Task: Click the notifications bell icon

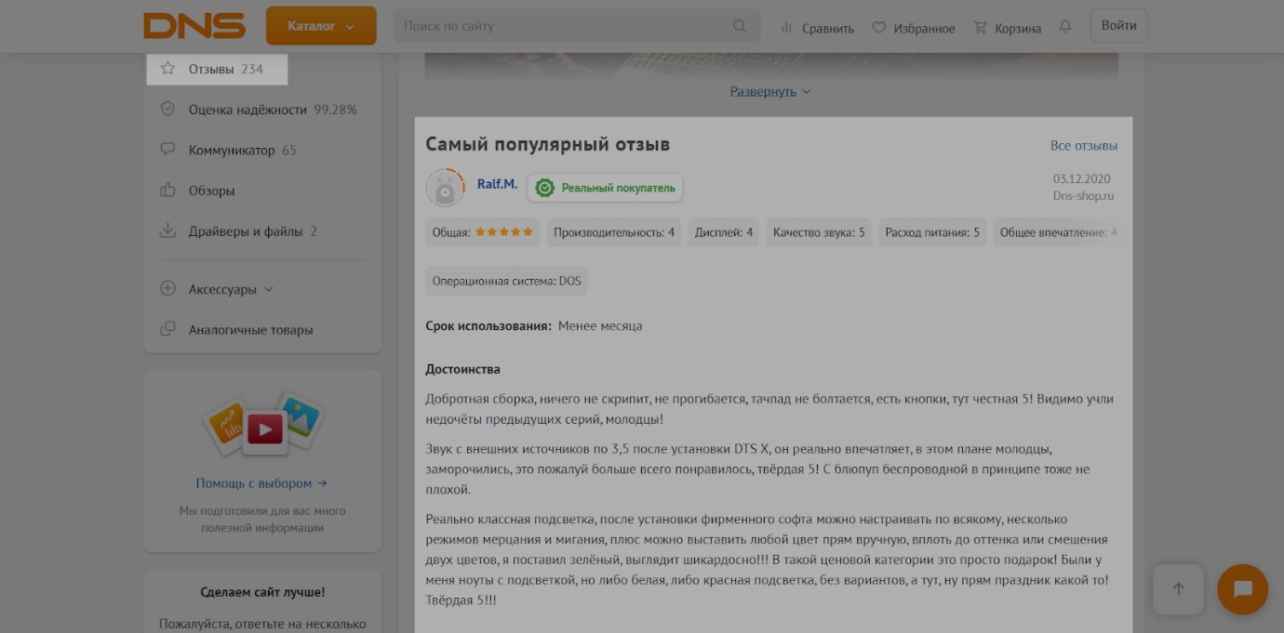Action: [1065, 27]
